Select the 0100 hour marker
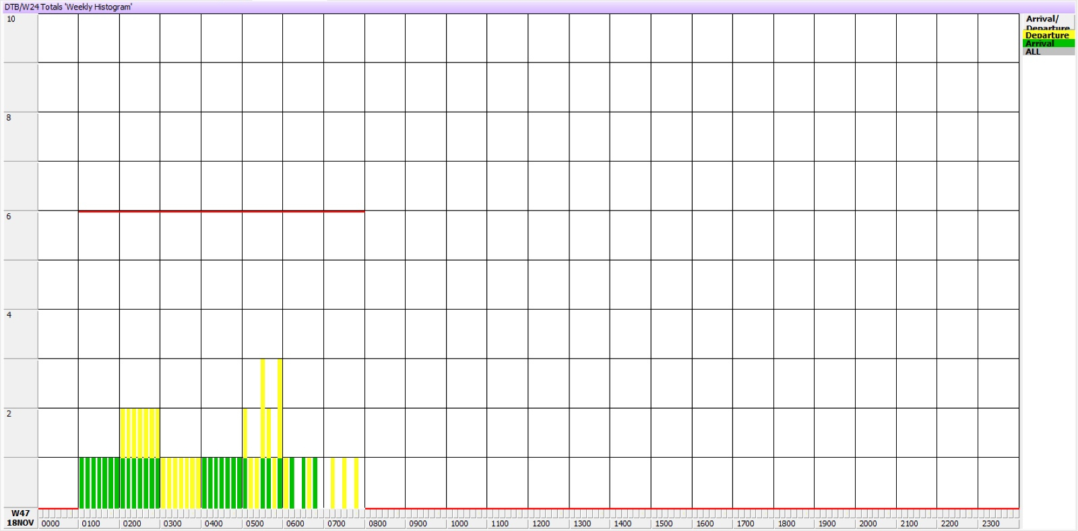Screen dimensions: 1078x531 (91, 524)
